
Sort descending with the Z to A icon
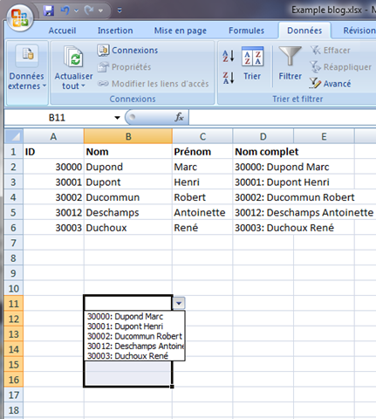coord(229,78)
